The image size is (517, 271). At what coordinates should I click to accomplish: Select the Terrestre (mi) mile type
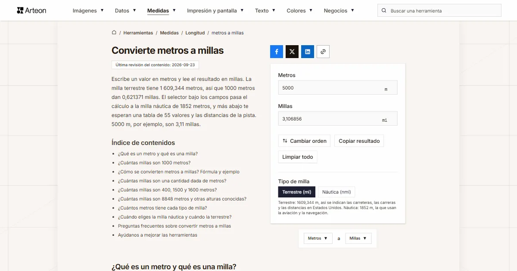pos(297,192)
